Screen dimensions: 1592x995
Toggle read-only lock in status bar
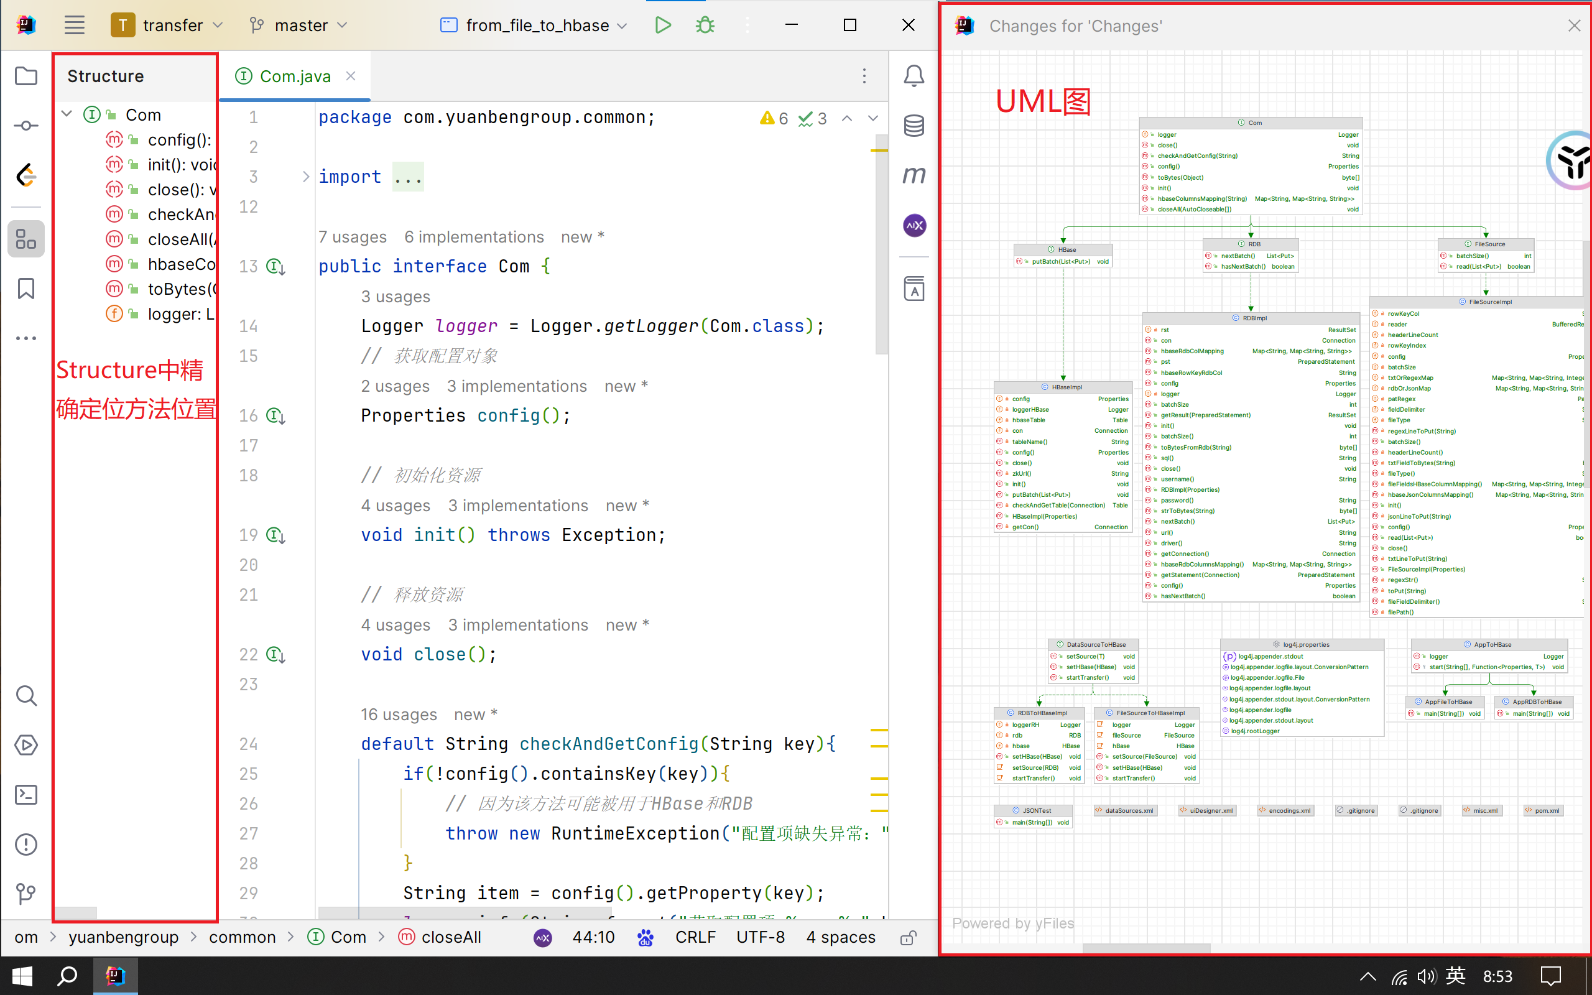coord(909,938)
